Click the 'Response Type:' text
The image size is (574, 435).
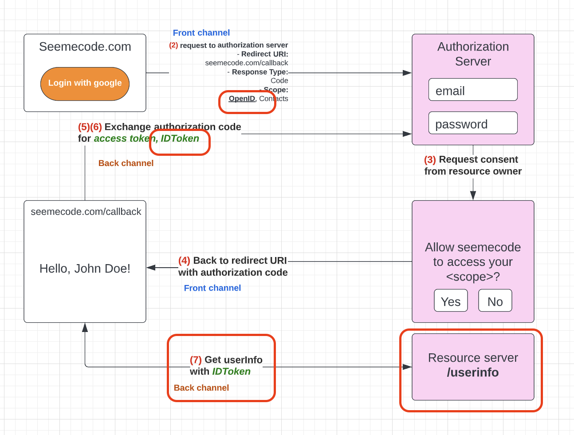(x=259, y=72)
